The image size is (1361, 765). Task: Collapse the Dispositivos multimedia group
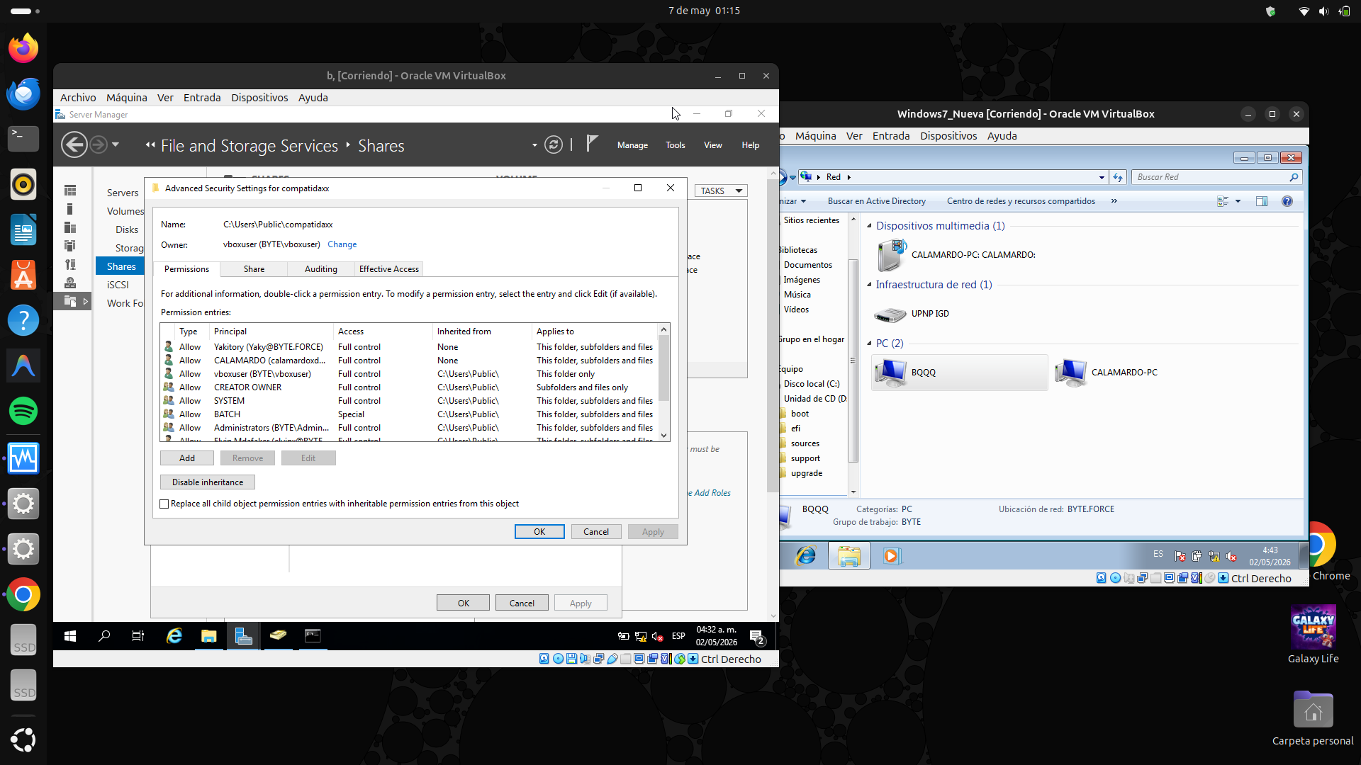(x=870, y=226)
